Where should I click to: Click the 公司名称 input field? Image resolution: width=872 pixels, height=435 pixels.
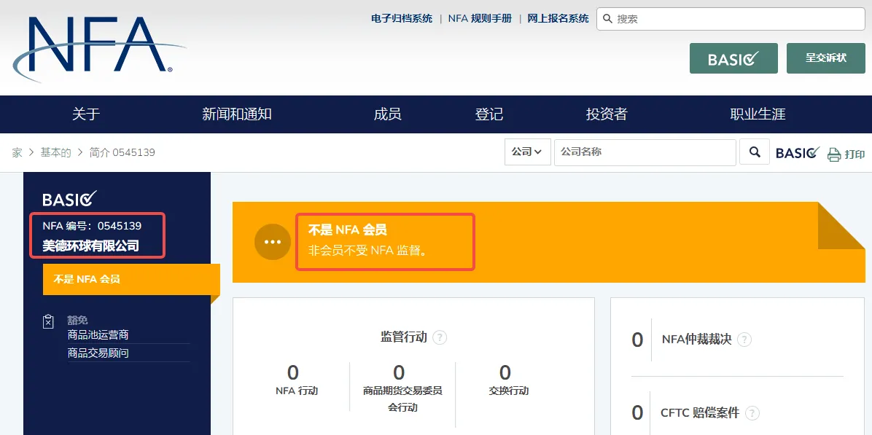645,152
